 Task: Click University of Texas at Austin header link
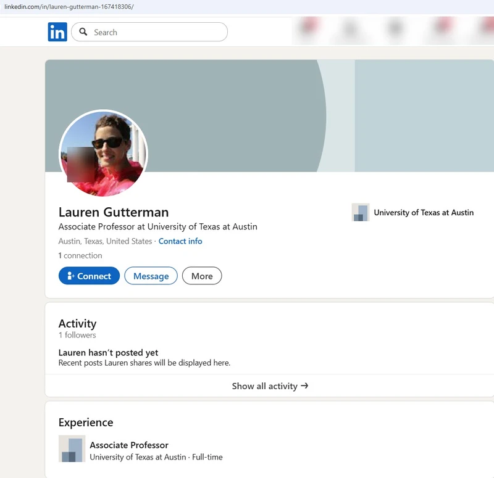[424, 212]
